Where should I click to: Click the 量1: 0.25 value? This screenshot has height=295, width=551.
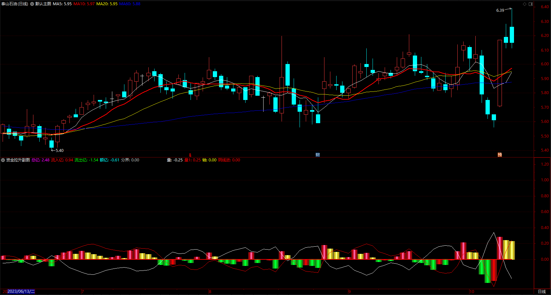click(x=193, y=160)
